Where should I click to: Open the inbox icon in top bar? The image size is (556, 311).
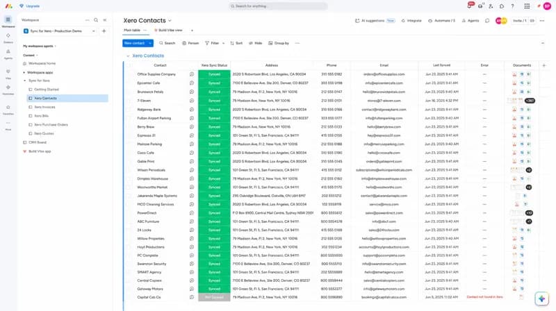click(x=480, y=6)
